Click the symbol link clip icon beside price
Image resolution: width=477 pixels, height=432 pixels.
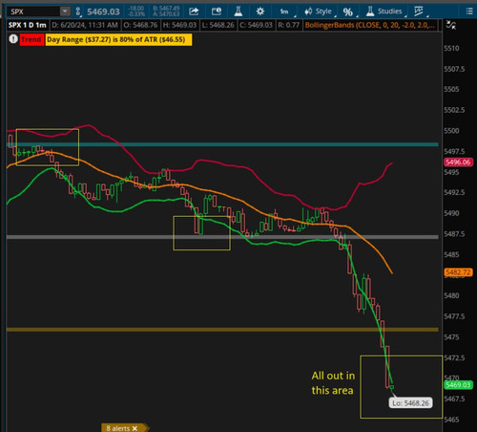coord(78,11)
